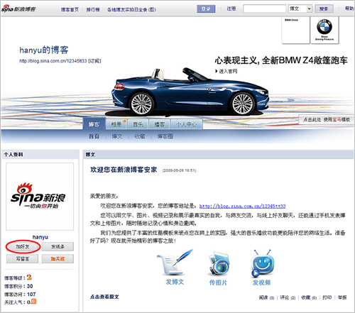This screenshot has height=313, width=355.
Task: Click the 打印 print link
Action: point(327,297)
